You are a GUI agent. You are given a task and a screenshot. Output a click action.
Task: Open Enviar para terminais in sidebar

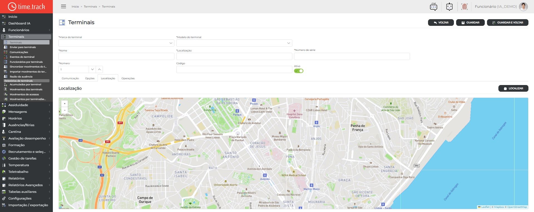click(x=23, y=47)
